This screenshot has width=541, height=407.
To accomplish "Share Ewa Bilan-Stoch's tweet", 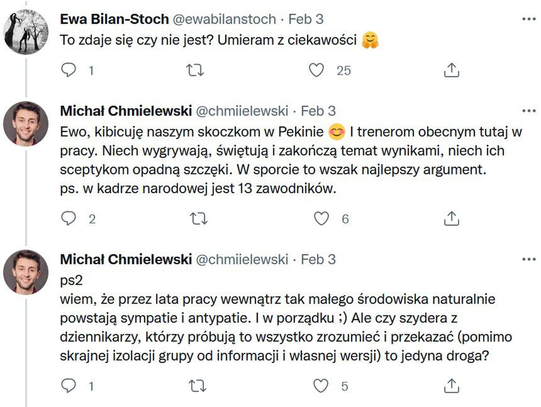I will click(x=451, y=70).
